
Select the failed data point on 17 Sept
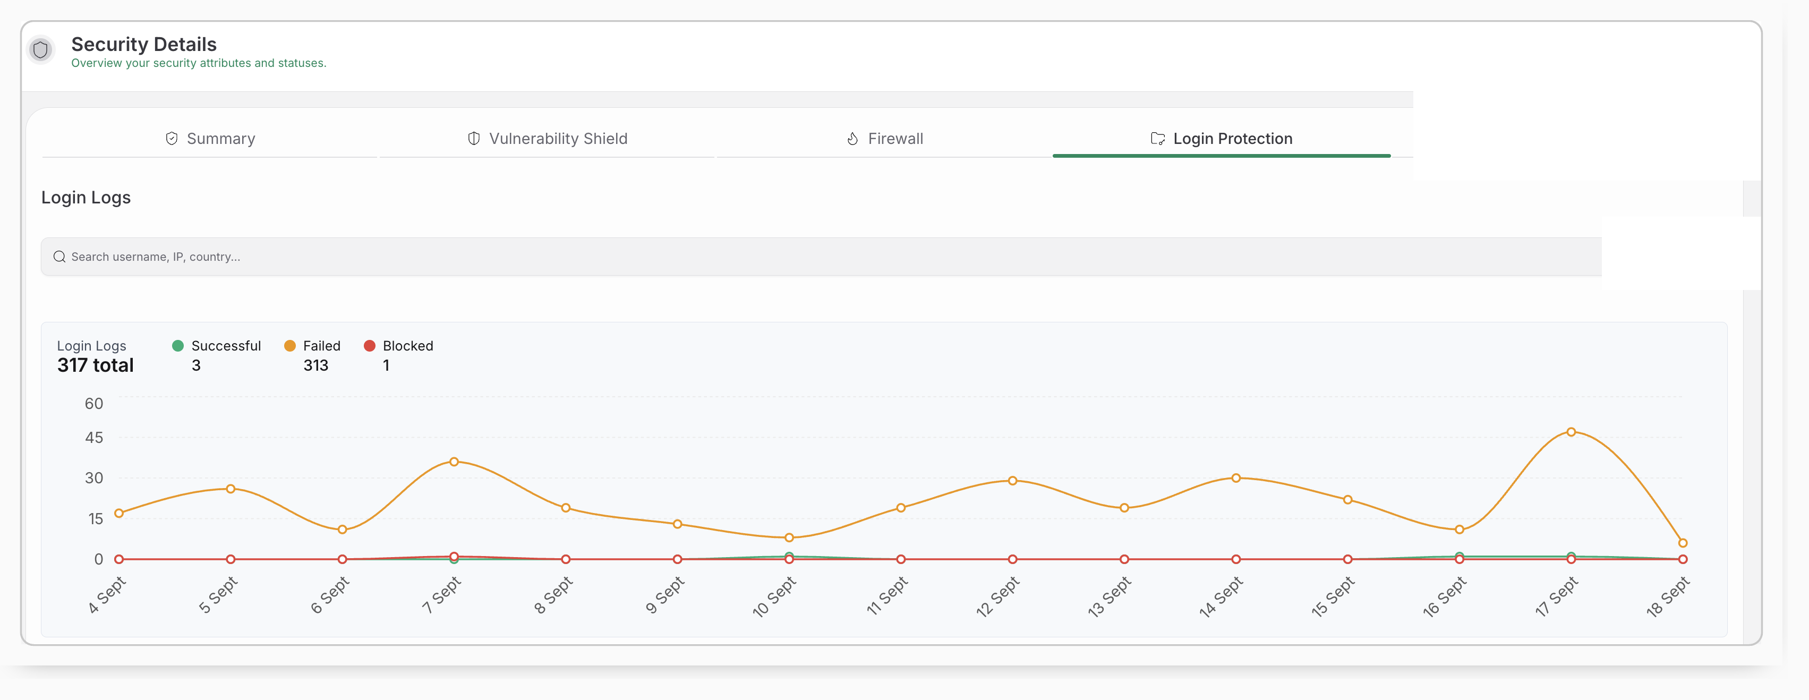[1572, 432]
